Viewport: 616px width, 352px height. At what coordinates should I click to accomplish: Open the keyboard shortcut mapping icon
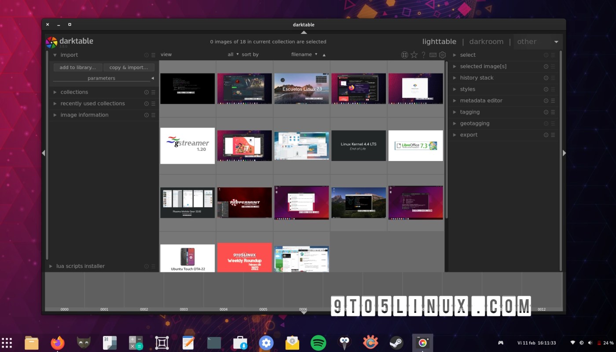pos(433,55)
